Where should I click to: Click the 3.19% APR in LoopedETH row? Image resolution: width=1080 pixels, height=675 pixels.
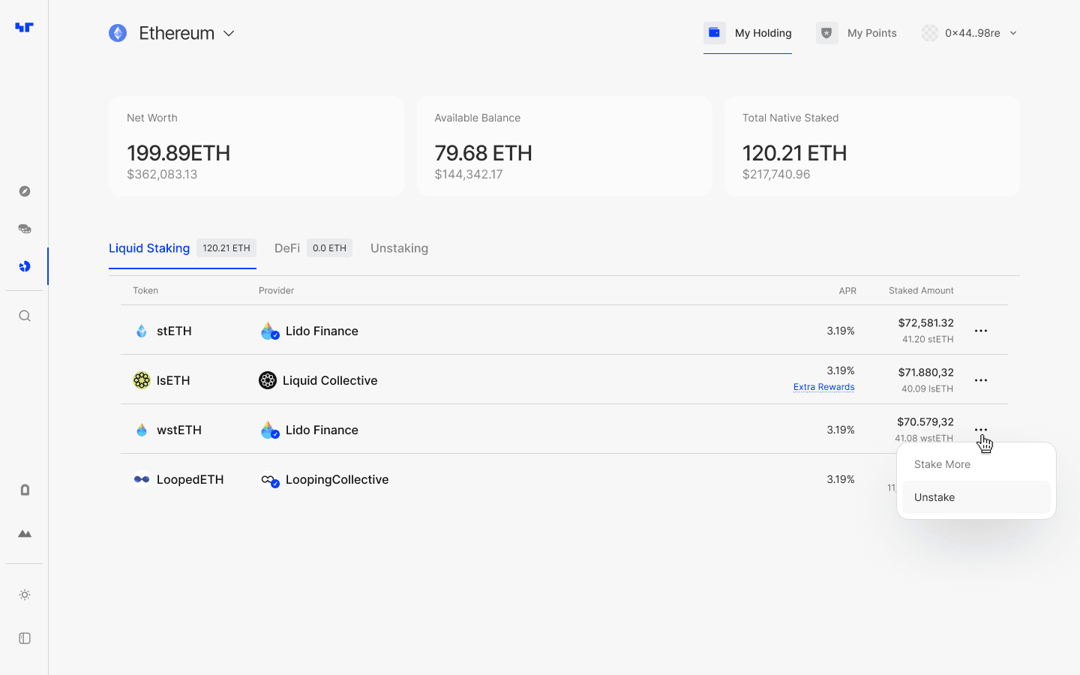tap(841, 479)
